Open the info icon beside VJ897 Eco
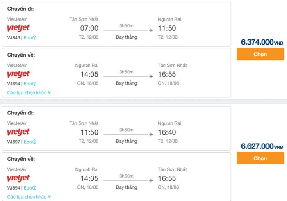 [34, 142]
